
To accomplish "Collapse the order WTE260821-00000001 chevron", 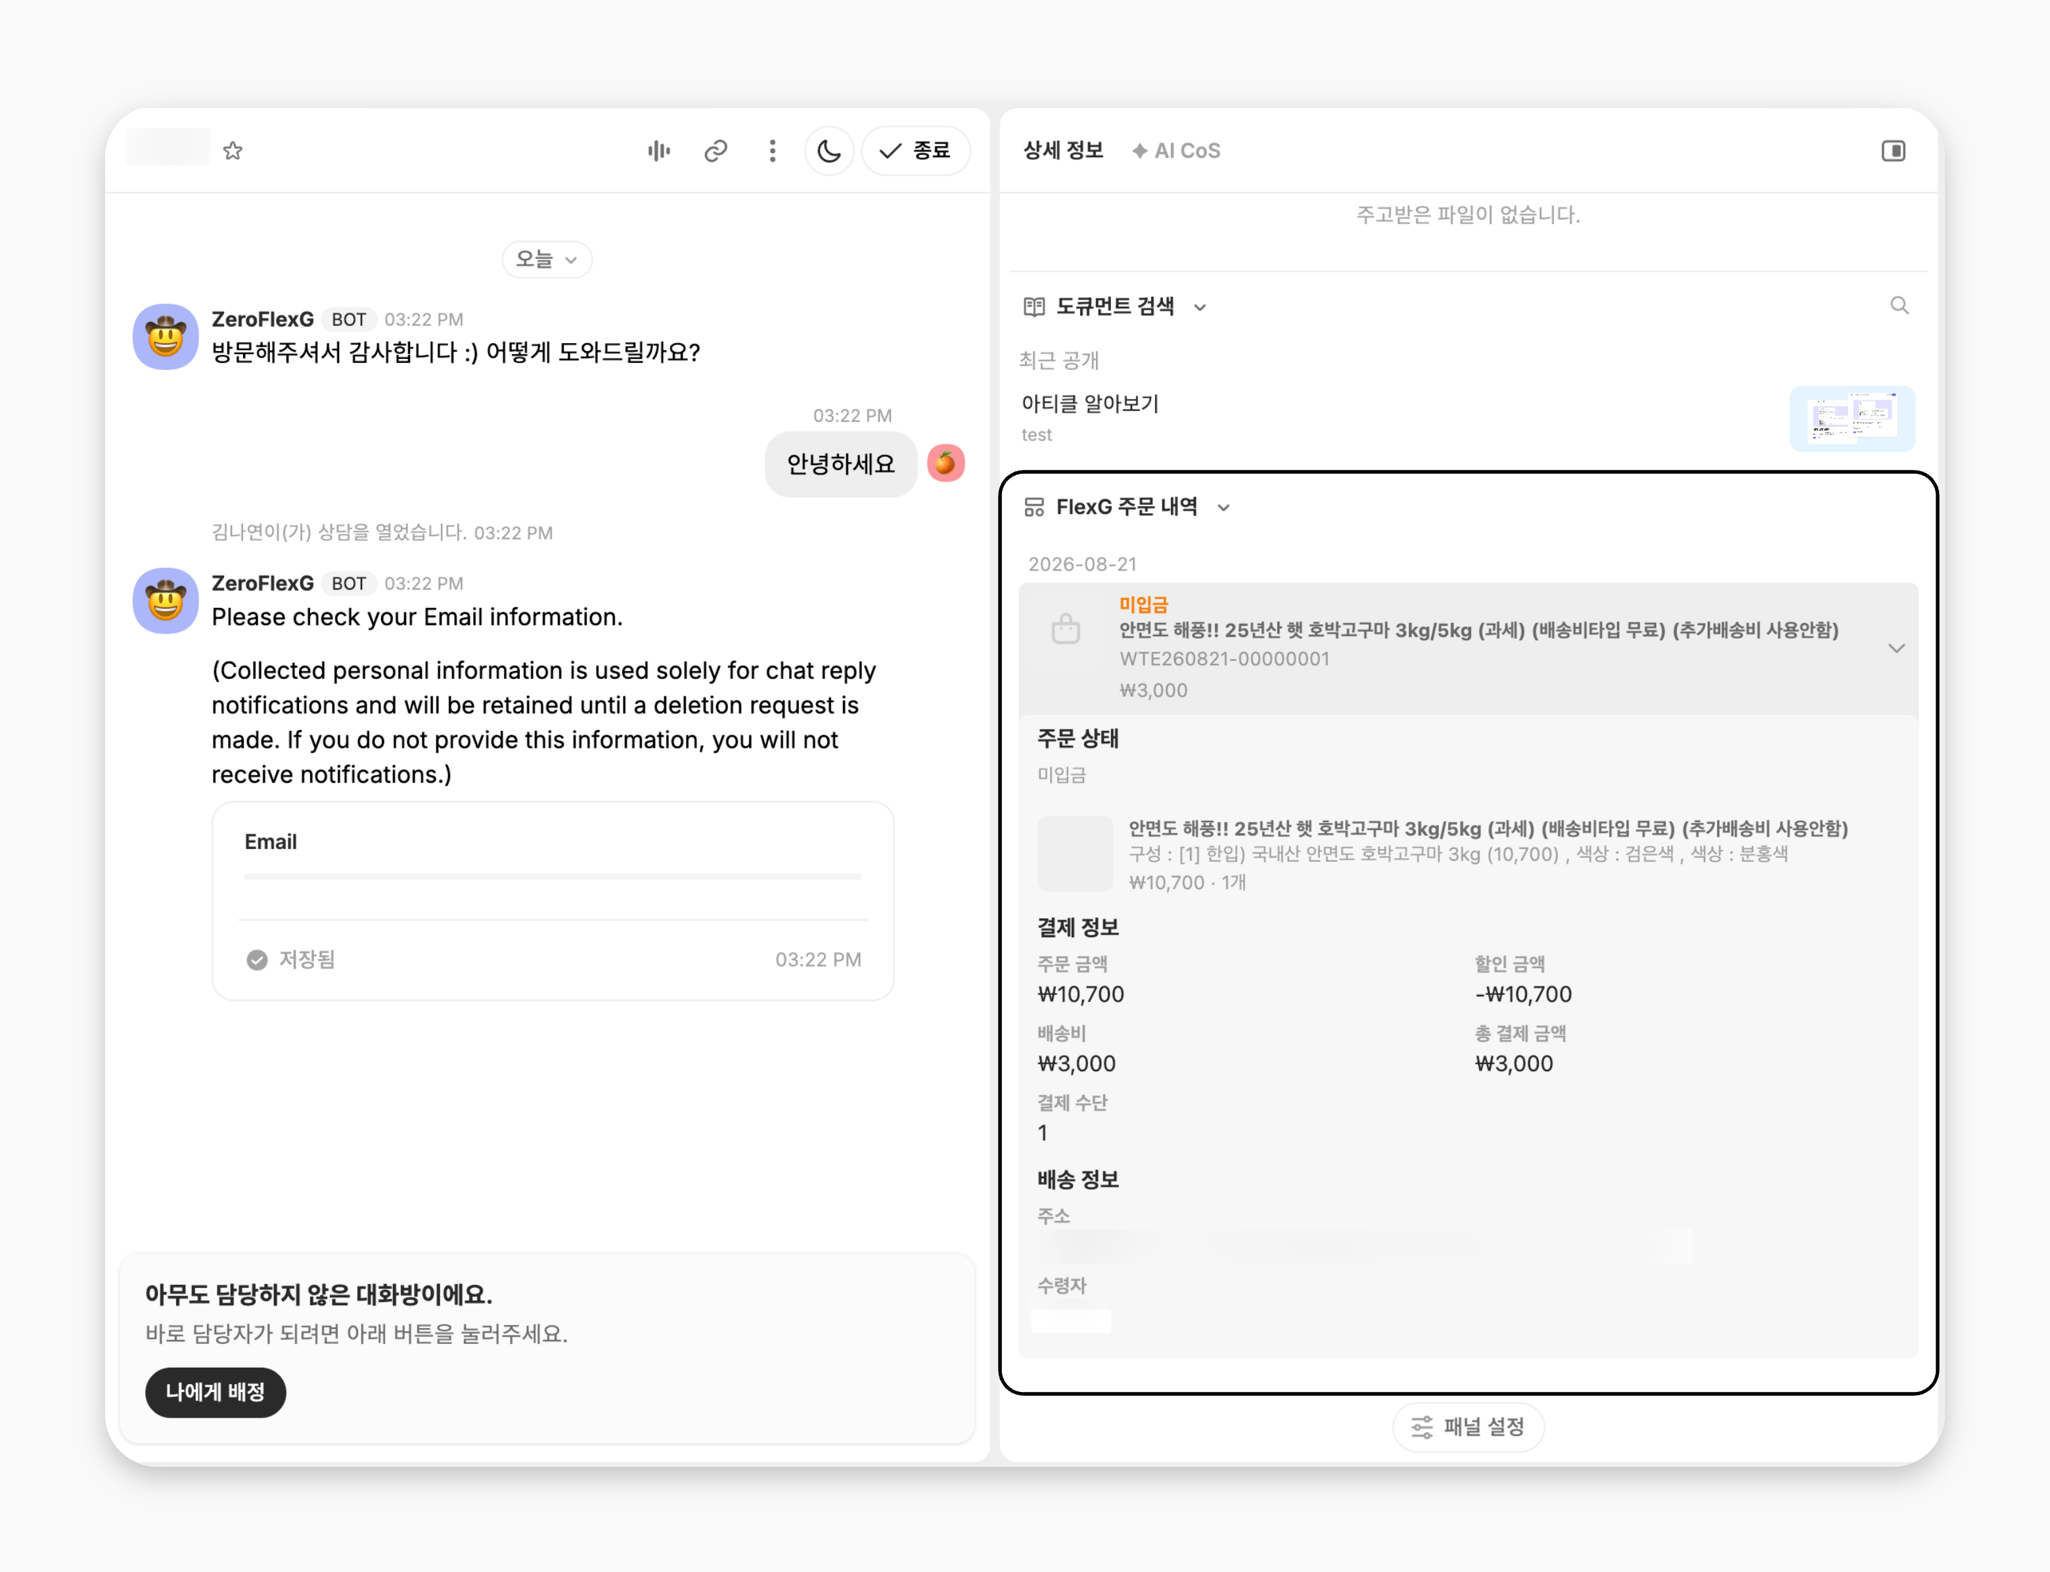I will pos(1896,649).
